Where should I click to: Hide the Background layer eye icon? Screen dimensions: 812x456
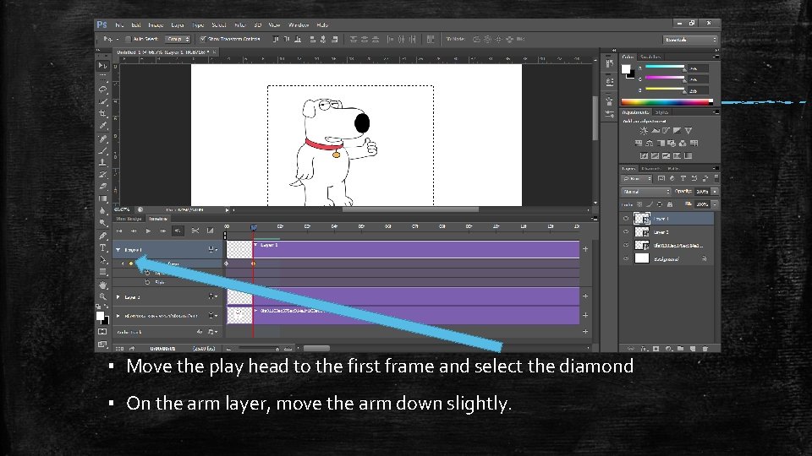pos(626,258)
